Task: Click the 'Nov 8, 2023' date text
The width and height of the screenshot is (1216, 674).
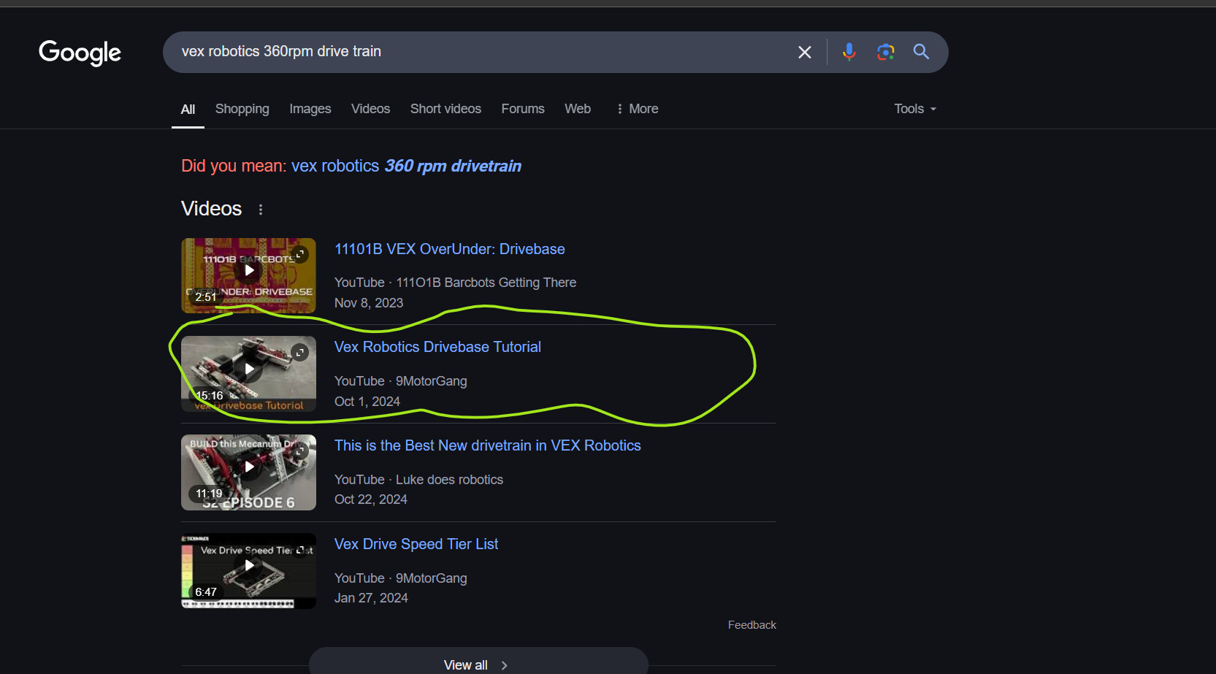Action: click(x=369, y=303)
